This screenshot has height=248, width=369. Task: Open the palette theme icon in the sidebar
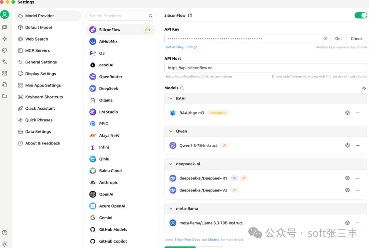click(x=5, y=50)
